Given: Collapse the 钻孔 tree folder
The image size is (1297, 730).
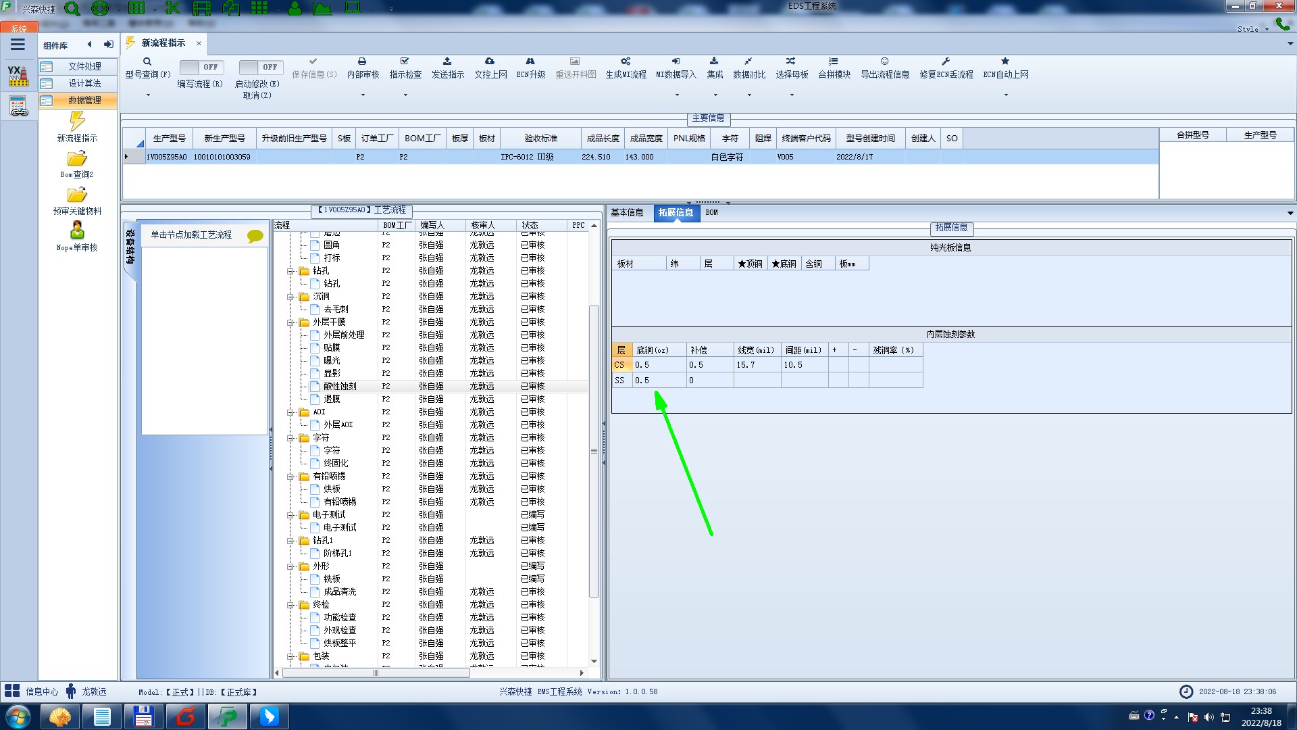Looking at the screenshot, I should point(290,271).
